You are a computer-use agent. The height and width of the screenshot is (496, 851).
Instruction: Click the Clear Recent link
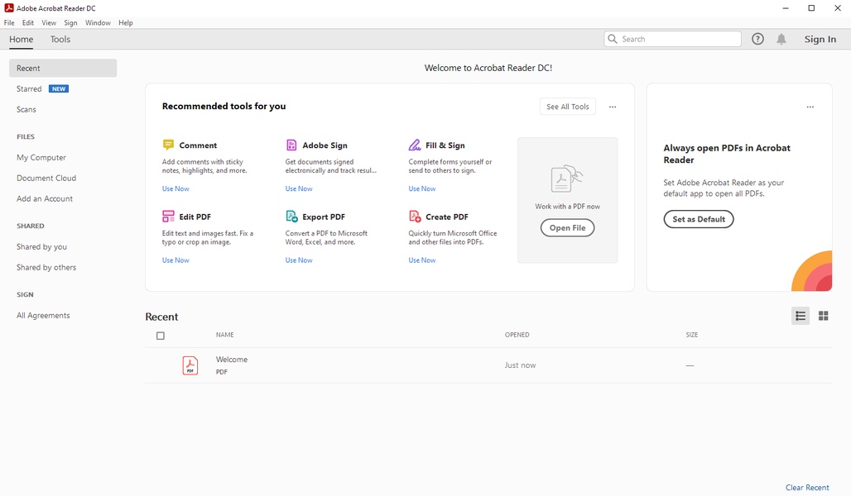807,488
